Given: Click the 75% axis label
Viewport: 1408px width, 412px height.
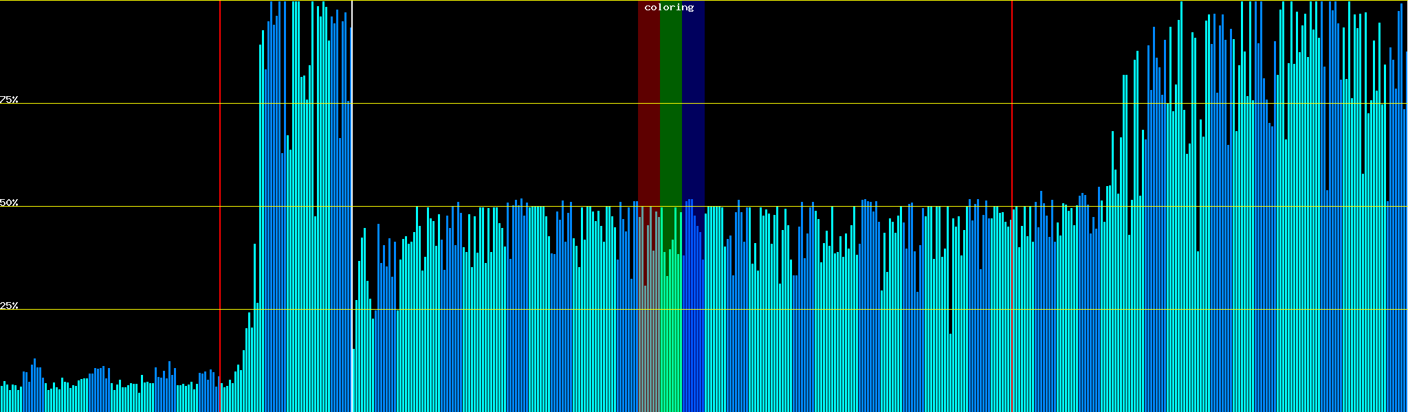Looking at the screenshot, I should point(9,100).
